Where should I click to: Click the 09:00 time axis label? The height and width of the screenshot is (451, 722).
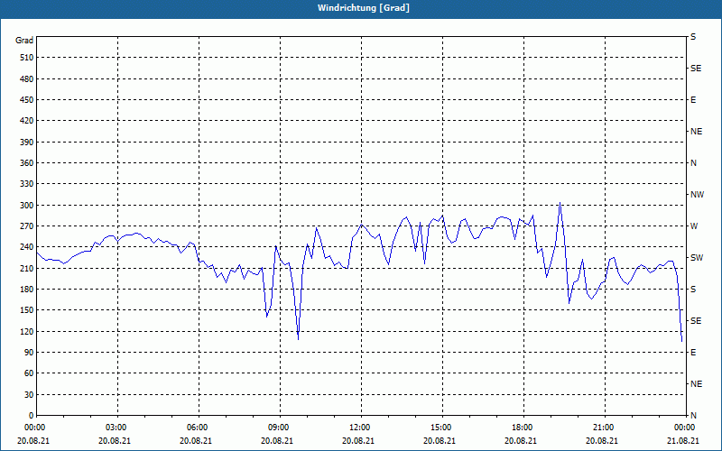point(279,428)
